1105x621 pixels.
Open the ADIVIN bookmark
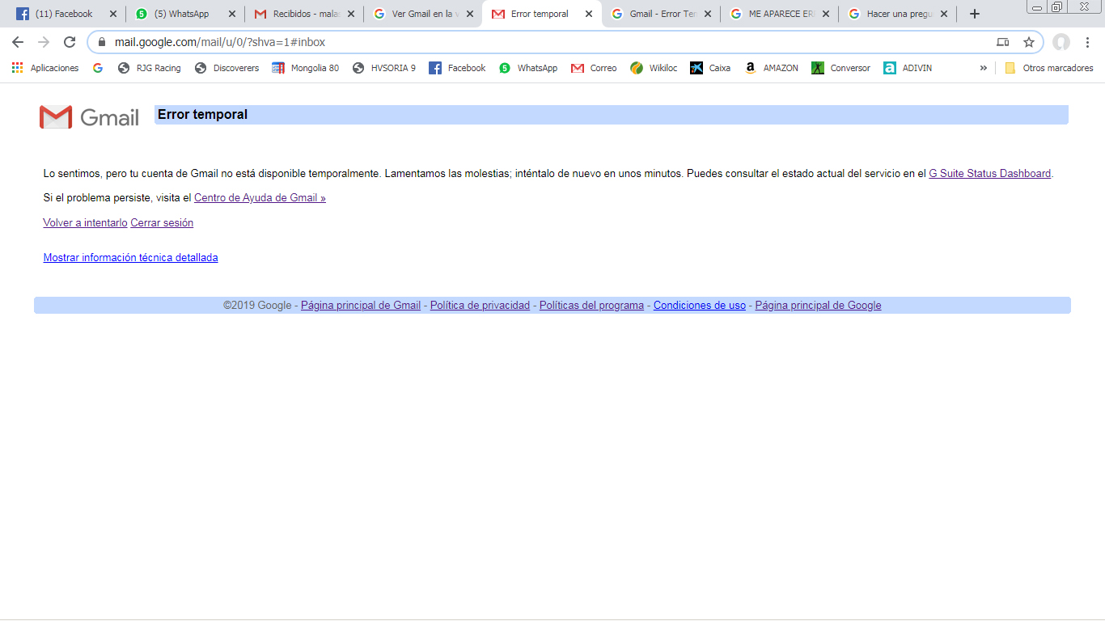coord(908,68)
